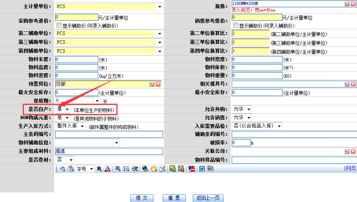Open the 字号 font size dropdown

pyautogui.click(x=85, y=169)
